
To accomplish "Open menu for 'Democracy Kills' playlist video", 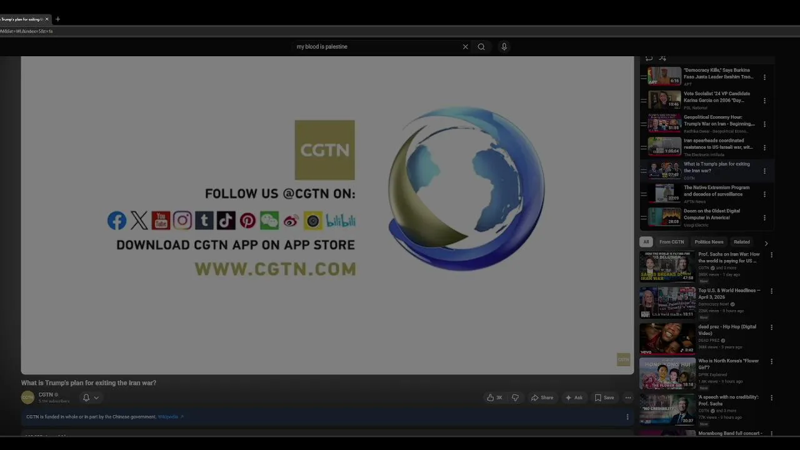I will click(764, 77).
